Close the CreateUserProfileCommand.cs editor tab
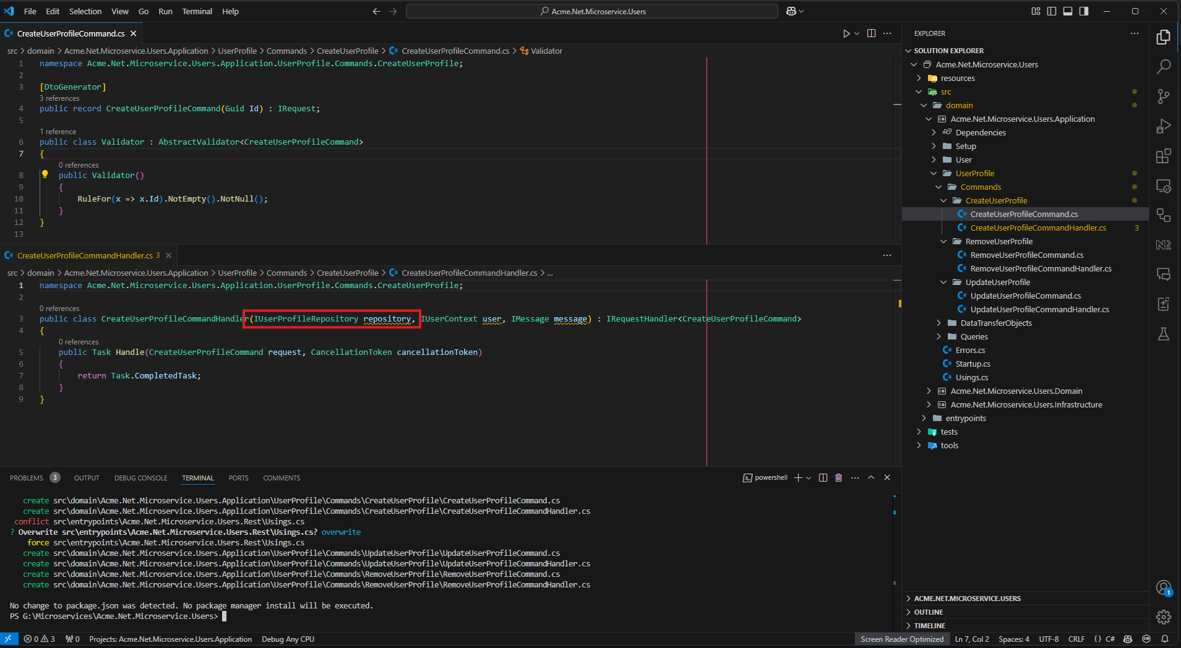The image size is (1181, 648). coord(134,33)
